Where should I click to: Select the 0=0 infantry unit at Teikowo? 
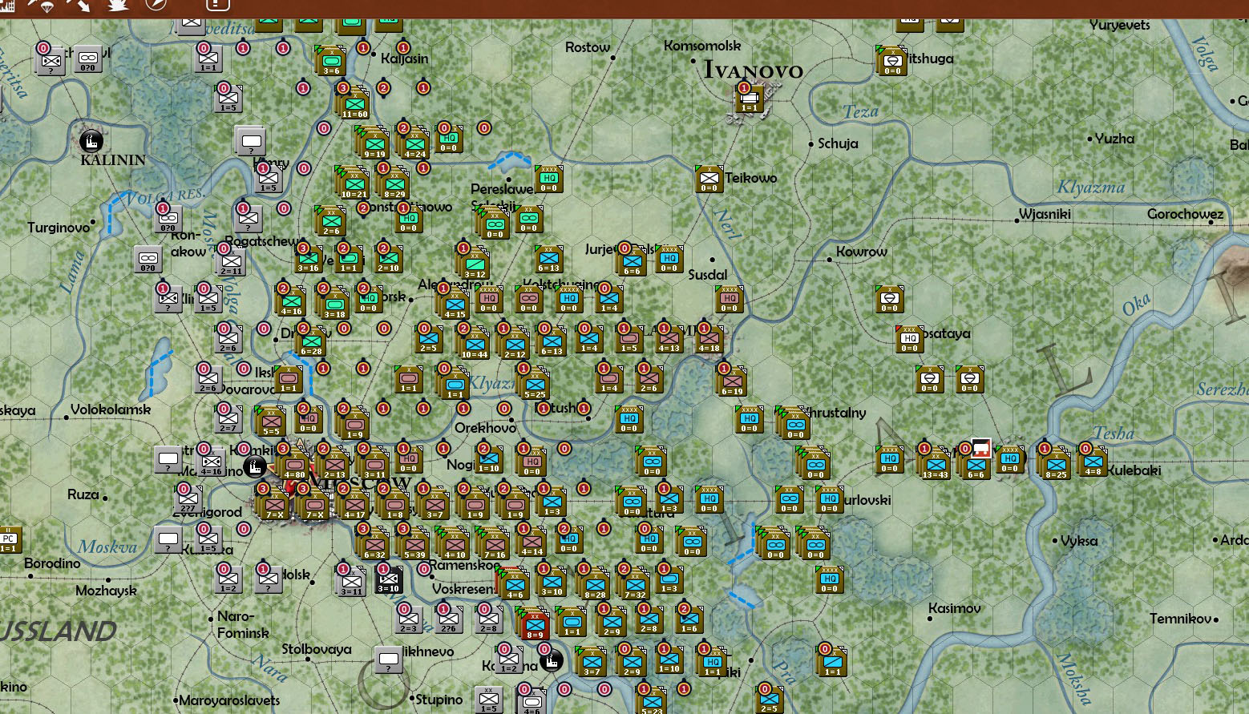[709, 179]
